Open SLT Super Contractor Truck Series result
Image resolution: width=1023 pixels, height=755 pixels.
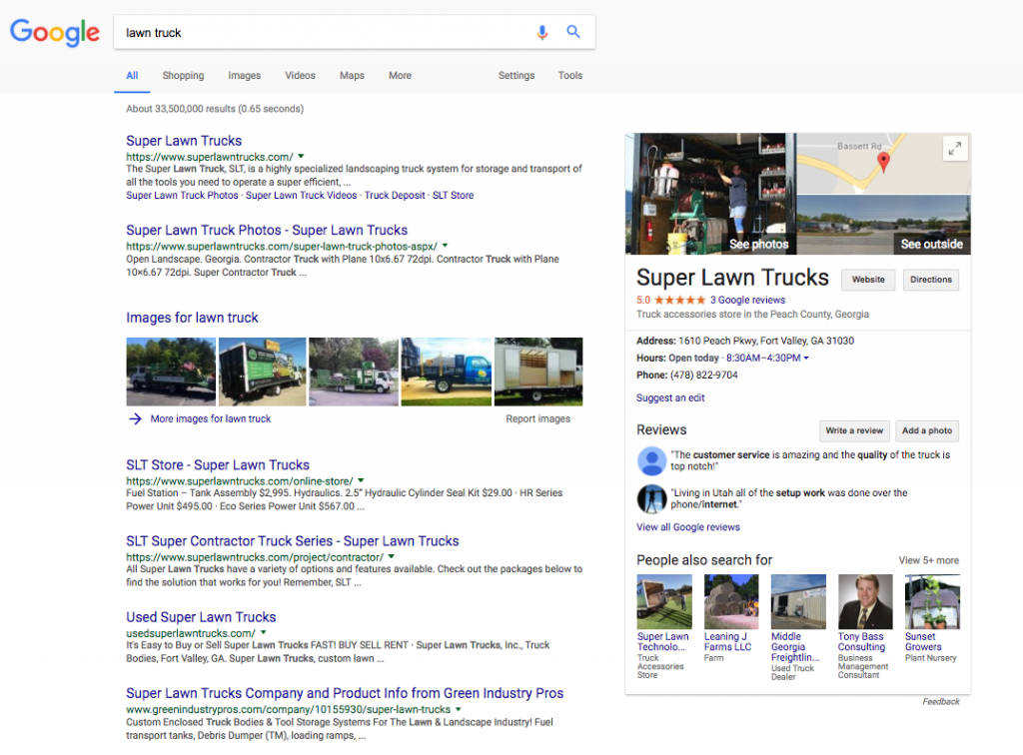(293, 541)
